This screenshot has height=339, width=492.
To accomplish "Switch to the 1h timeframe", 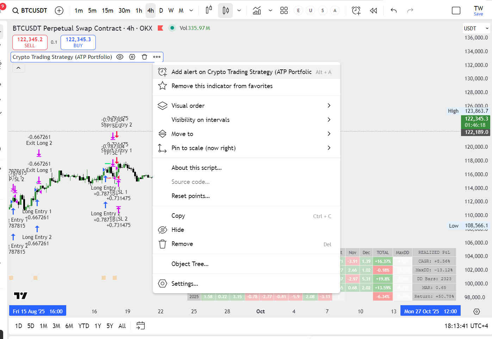I will [139, 11].
